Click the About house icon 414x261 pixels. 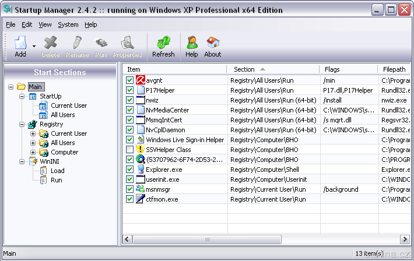coord(213,43)
